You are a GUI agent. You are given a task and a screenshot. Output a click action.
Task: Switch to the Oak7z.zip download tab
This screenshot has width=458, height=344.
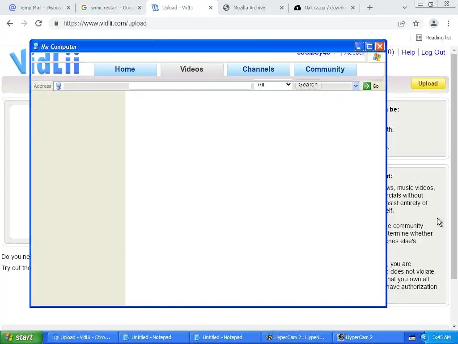324,8
